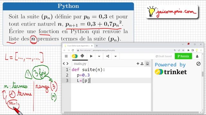Bookmark page with the star icon

point(183,50)
